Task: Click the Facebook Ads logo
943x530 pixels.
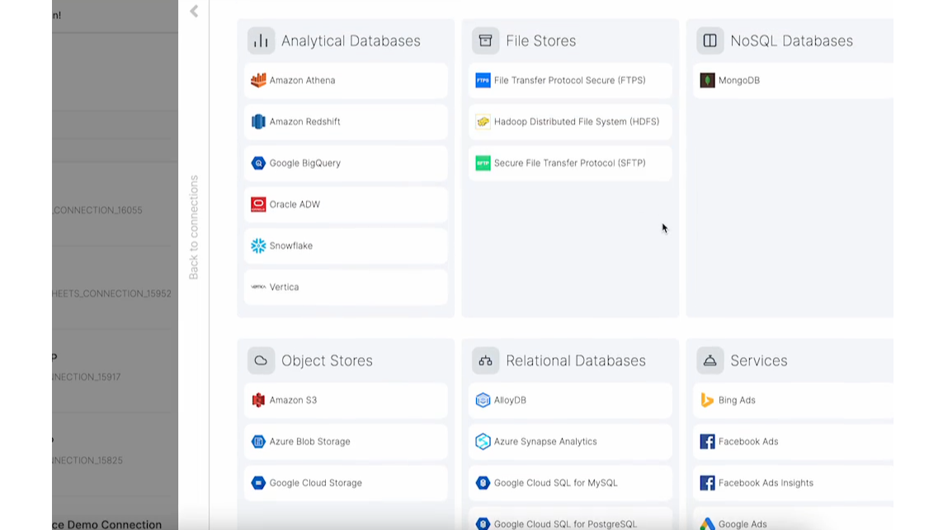Action: coord(707,442)
